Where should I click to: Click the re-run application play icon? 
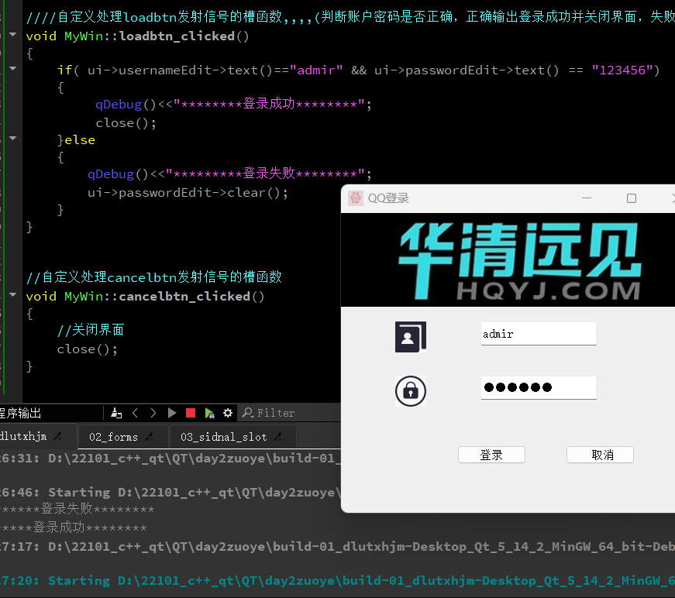[172, 413]
